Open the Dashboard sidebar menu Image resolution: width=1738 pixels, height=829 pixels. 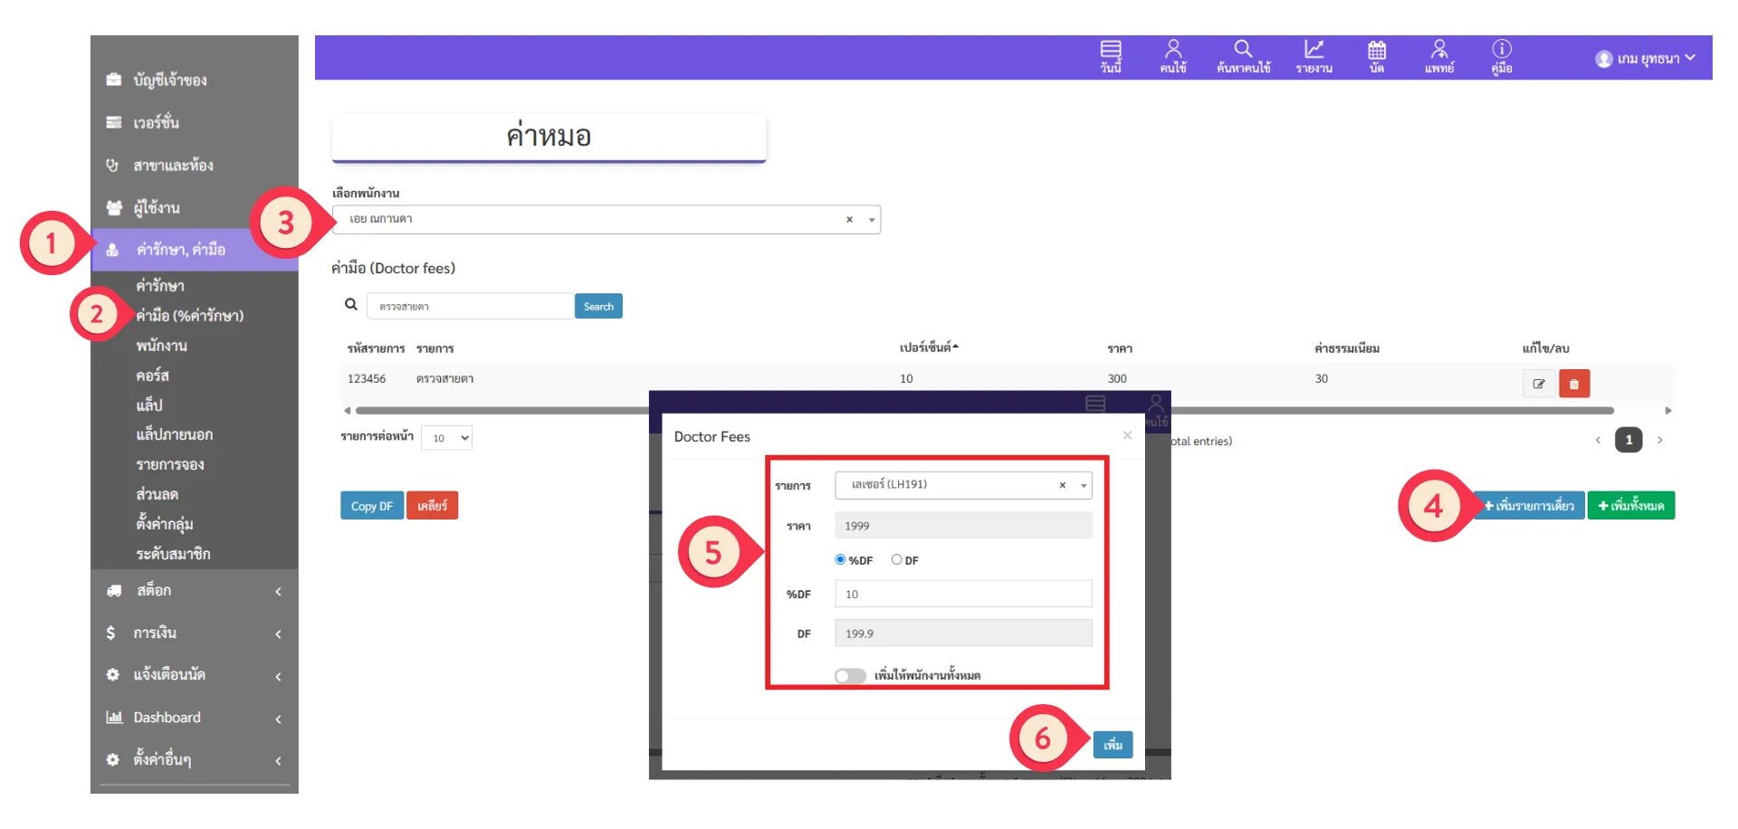195,718
